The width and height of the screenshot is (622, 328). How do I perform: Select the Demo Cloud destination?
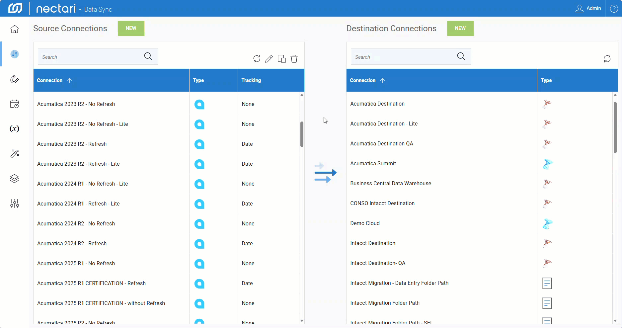pyautogui.click(x=479, y=223)
